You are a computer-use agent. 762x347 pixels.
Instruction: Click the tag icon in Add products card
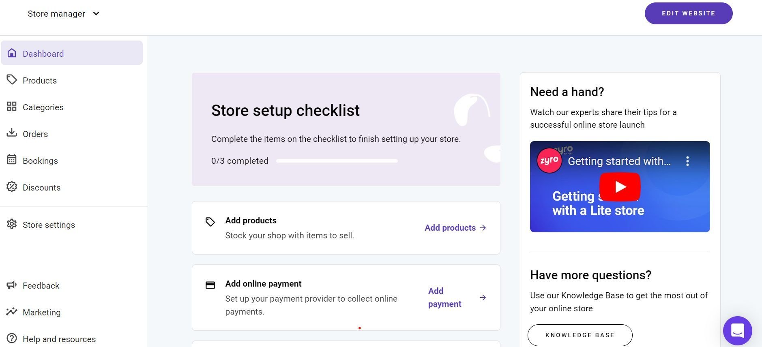click(x=210, y=222)
